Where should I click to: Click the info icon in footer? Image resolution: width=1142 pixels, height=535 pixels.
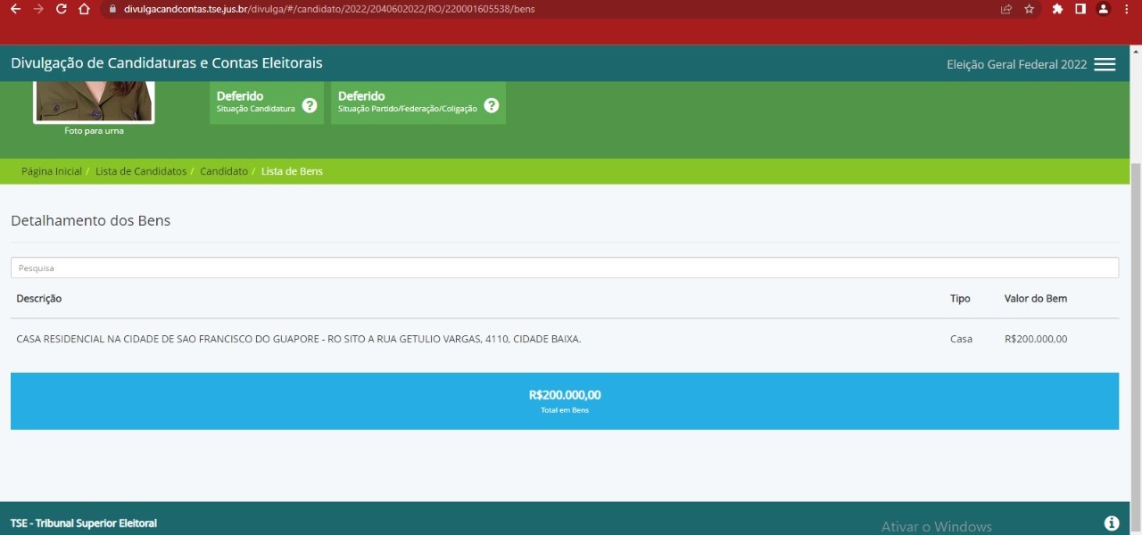point(1111,523)
